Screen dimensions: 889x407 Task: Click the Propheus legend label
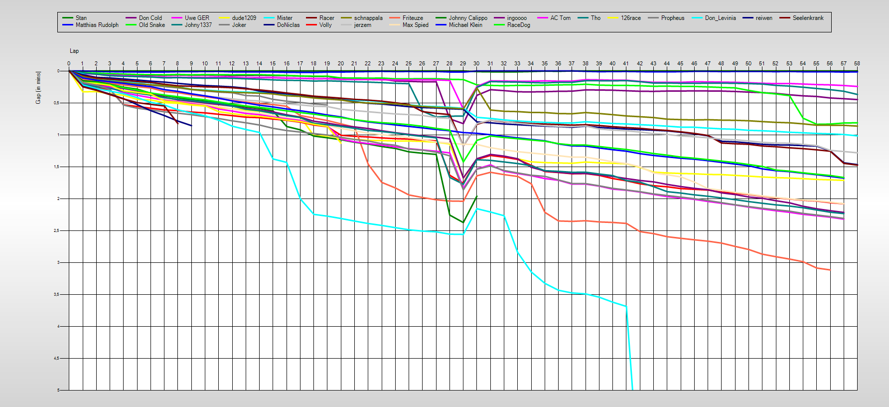click(672, 18)
